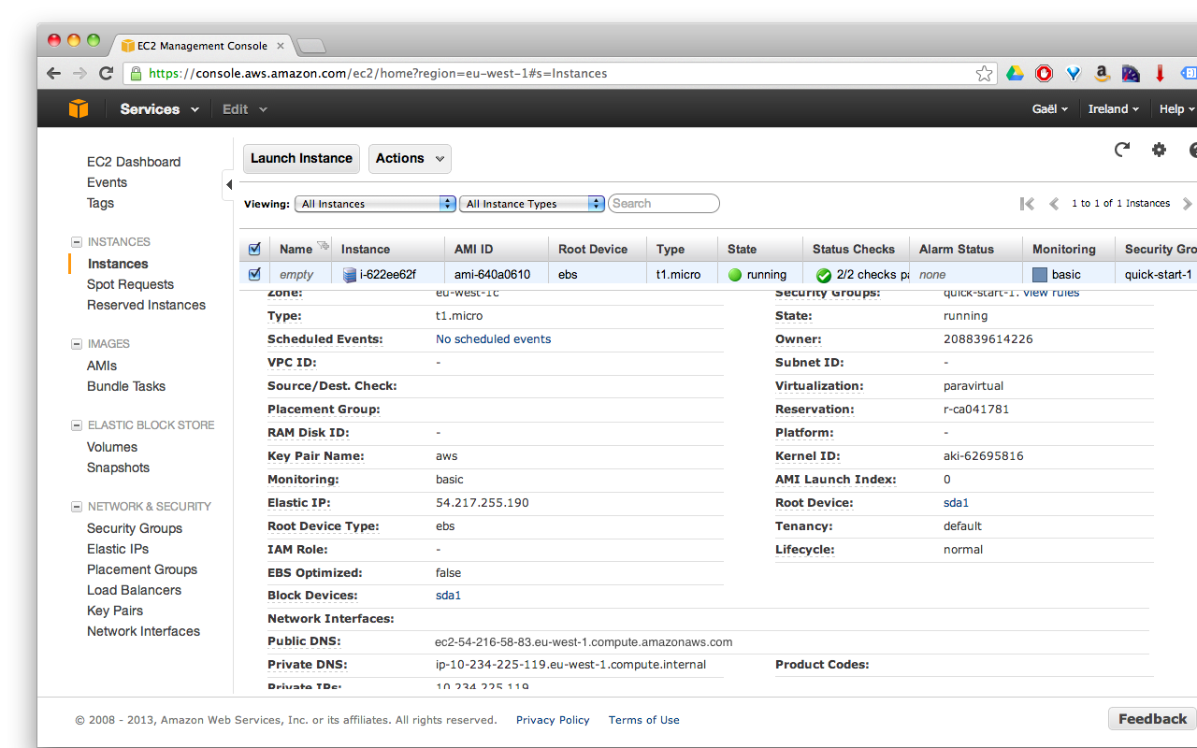
Task: Click the AdBlock stop-sign extension icon
Action: pyautogui.click(x=1044, y=72)
